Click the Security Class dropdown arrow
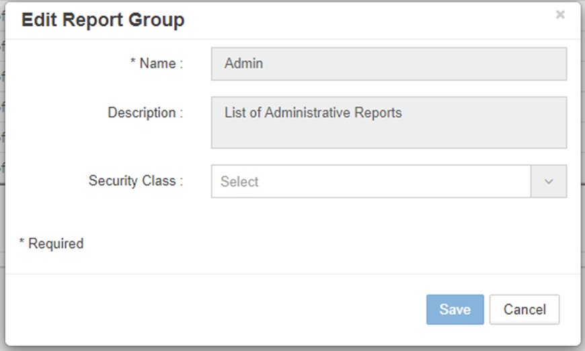The width and height of the screenshot is (585, 351). pyautogui.click(x=549, y=181)
